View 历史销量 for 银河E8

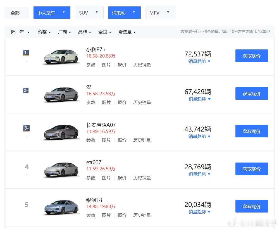[142, 215]
